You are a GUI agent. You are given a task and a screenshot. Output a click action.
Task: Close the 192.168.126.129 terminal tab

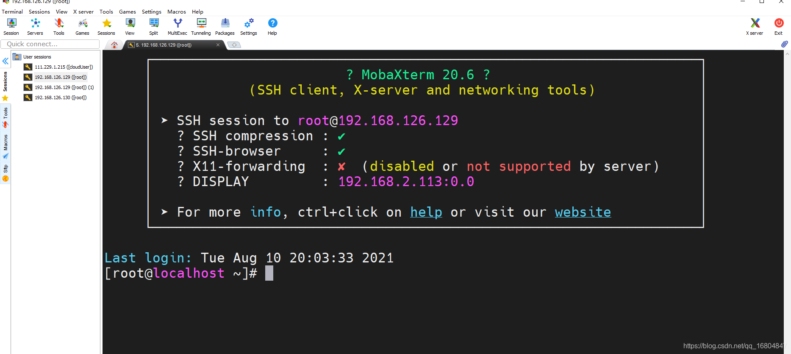[x=218, y=45]
